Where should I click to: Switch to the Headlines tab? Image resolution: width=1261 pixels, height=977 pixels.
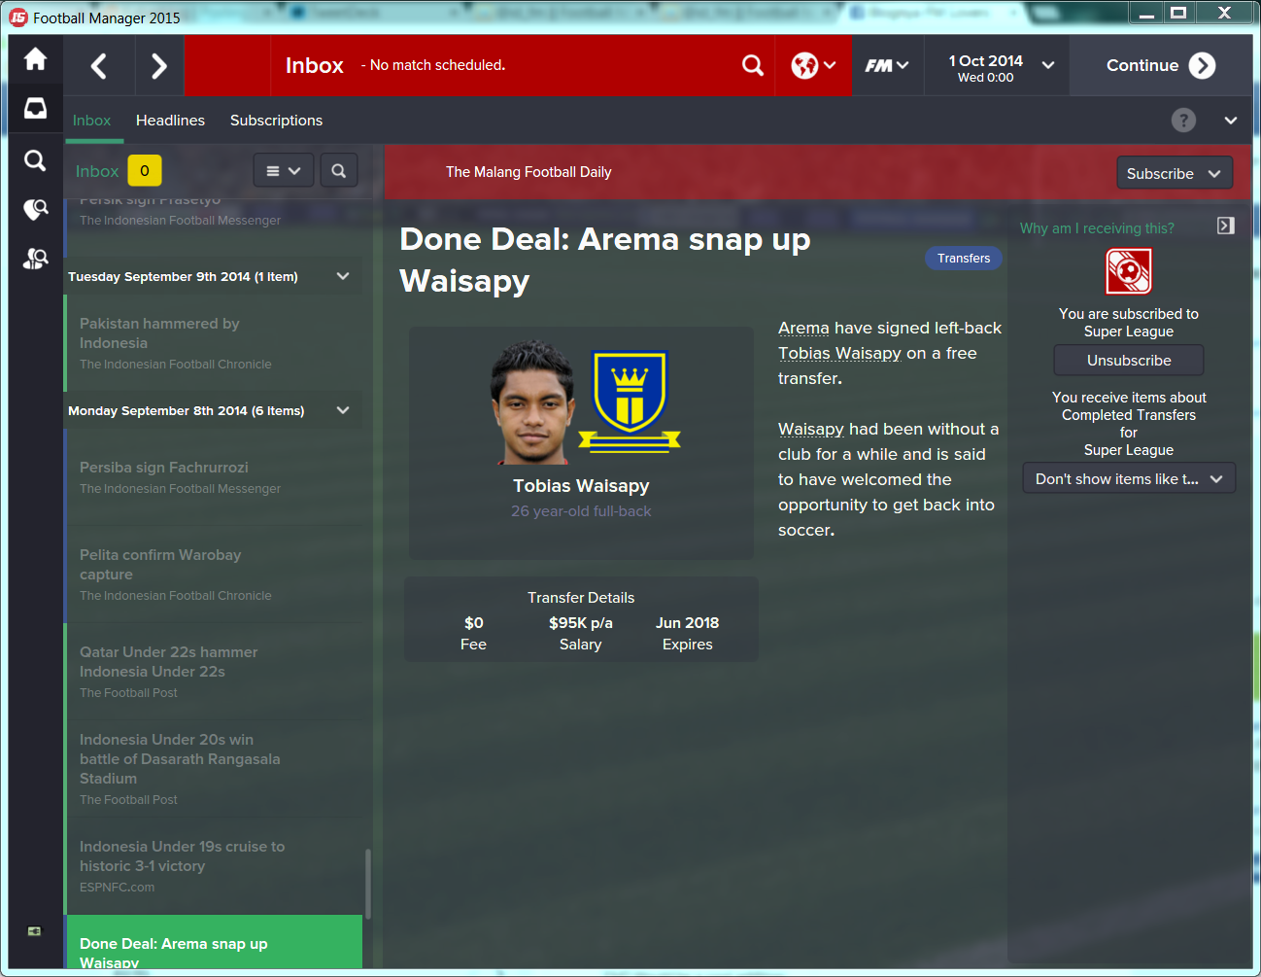pos(170,121)
